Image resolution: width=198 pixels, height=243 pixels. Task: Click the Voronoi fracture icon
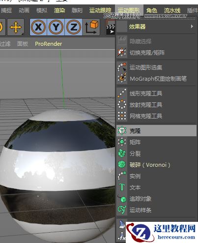122,164
